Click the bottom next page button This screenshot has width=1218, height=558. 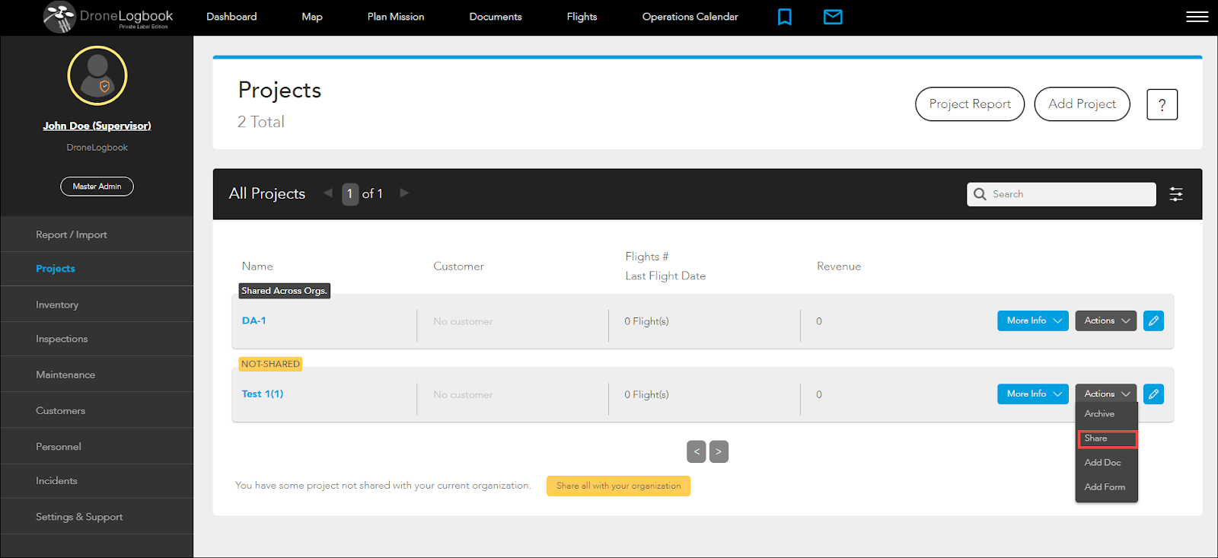pos(719,451)
